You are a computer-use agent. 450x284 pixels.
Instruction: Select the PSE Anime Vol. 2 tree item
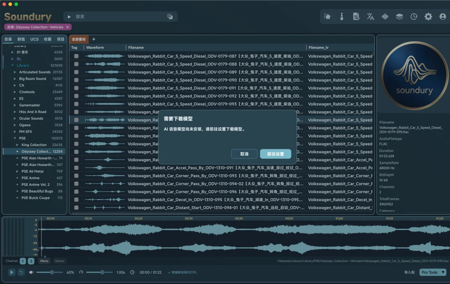pyautogui.click(x=36, y=184)
